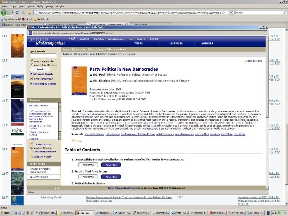This screenshot has width=288, height=216.
Task: Tick the checkbox for result 13 in background list
Action: click(x=7, y=36)
